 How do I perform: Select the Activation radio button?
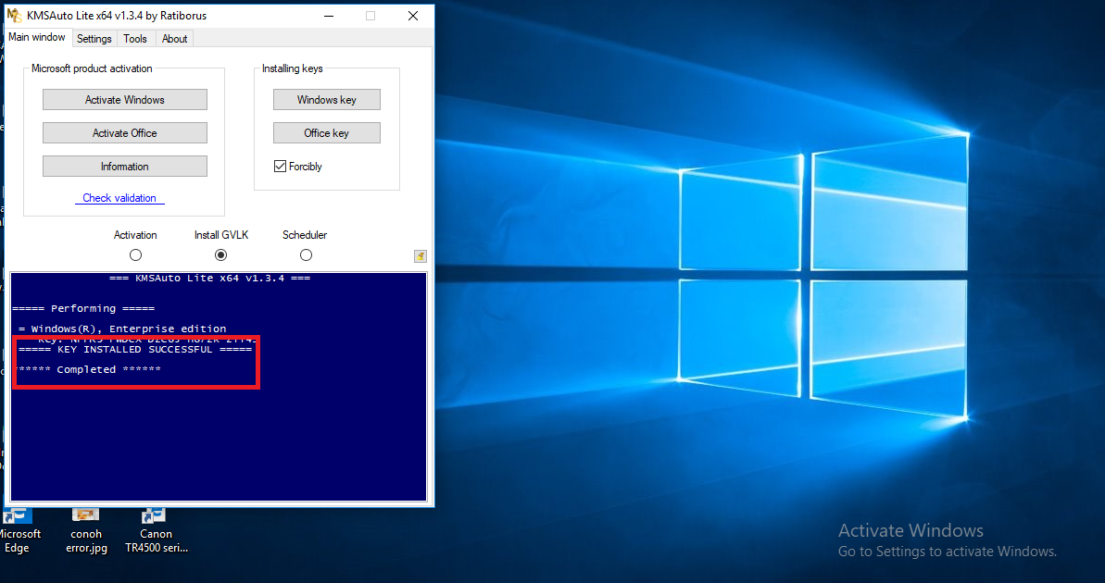tap(135, 254)
